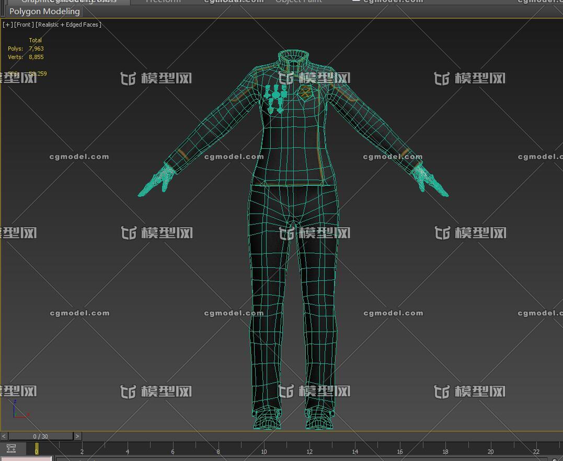Open the [Front] view selection menu

click(x=24, y=25)
